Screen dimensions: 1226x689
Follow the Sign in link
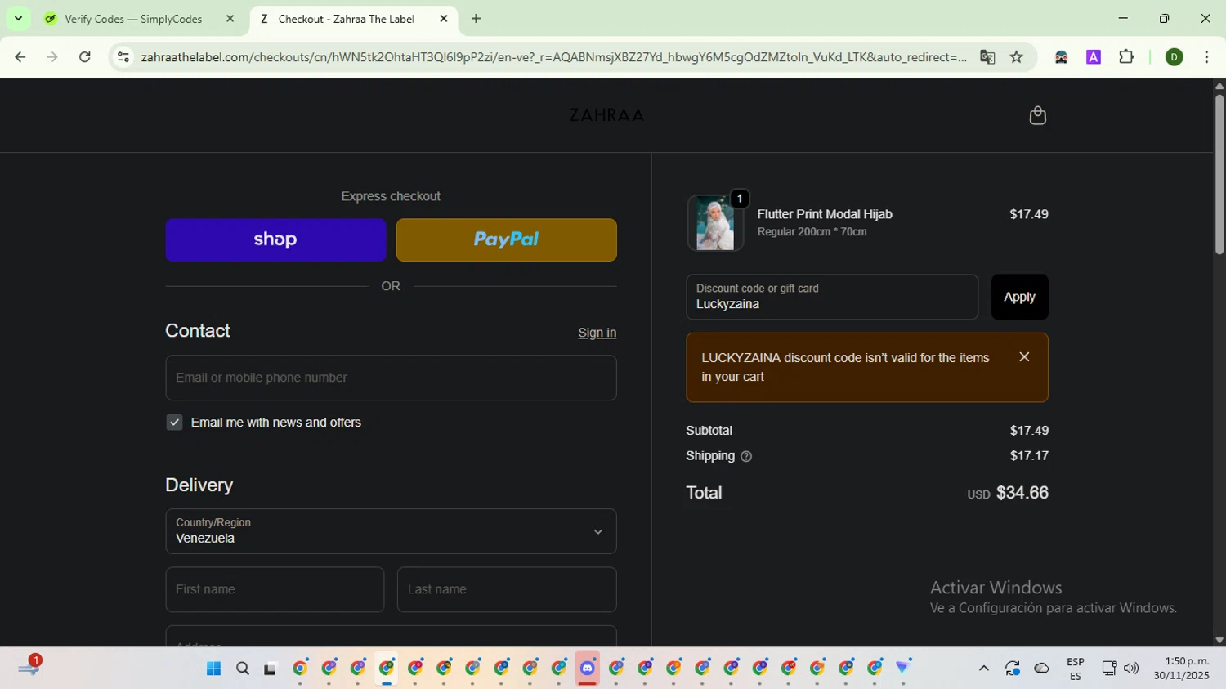tap(597, 333)
